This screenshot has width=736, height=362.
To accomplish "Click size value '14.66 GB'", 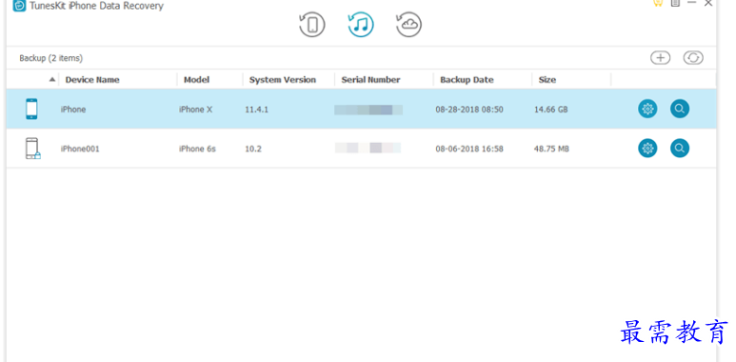I will pos(551,110).
